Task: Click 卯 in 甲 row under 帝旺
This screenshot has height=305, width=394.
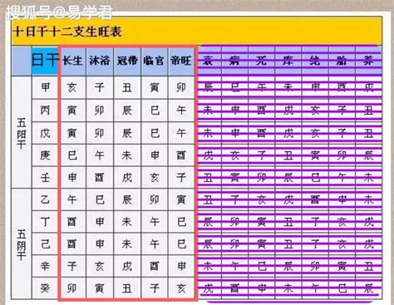Action: [181, 87]
